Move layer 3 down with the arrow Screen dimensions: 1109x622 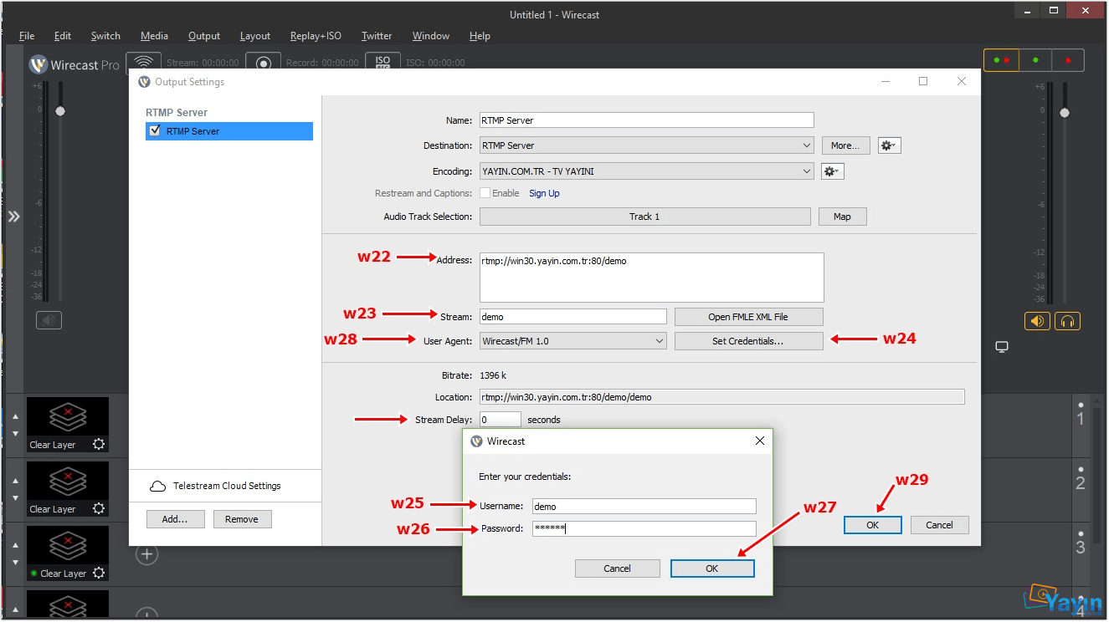click(x=14, y=563)
